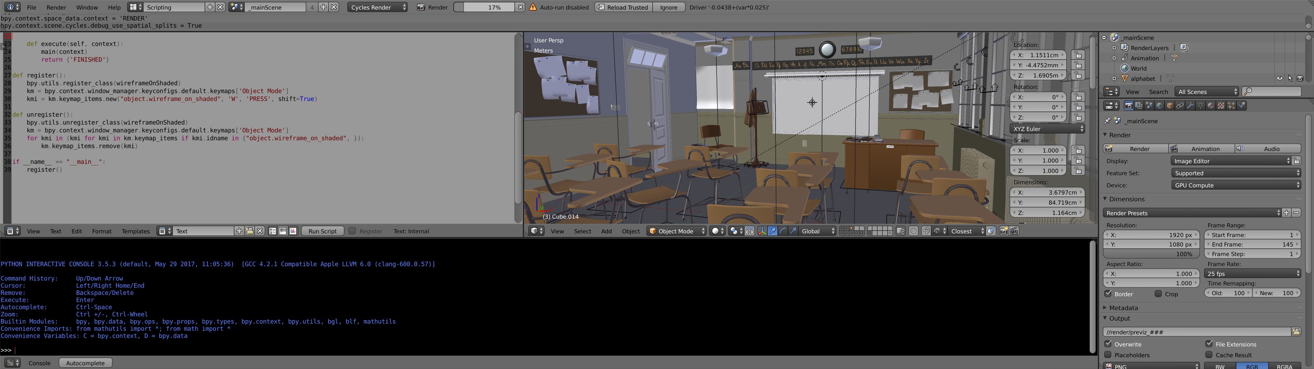Uncheck the Overwrite option
1314x369 pixels.
tap(1108, 344)
